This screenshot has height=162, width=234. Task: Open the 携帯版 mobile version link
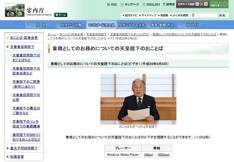[169, 4]
